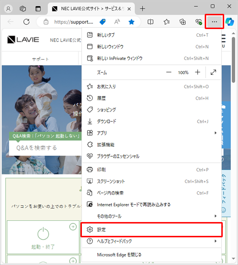Select 新しいウィンドウ menu item
238x265 pixels.
coord(151,47)
